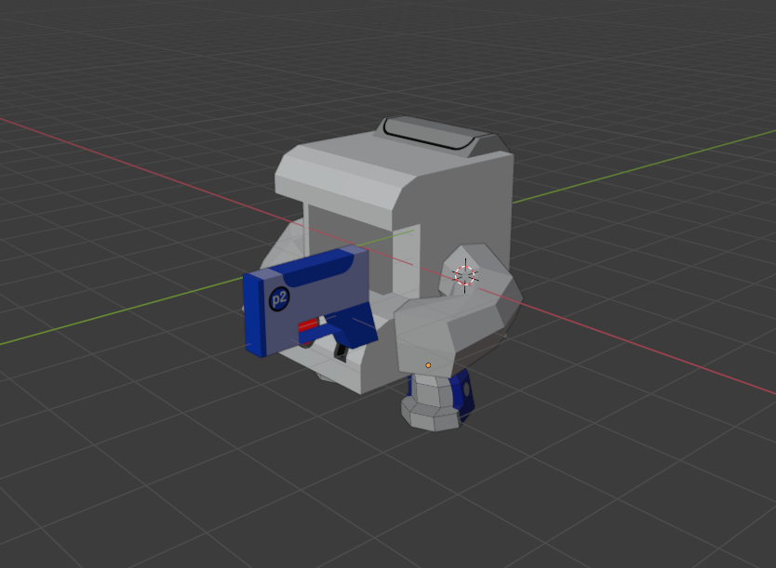The image size is (776, 568).
Task: Click the 3D cursor crosshair in viewport
Action: pyautogui.click(x=465, y=276)
